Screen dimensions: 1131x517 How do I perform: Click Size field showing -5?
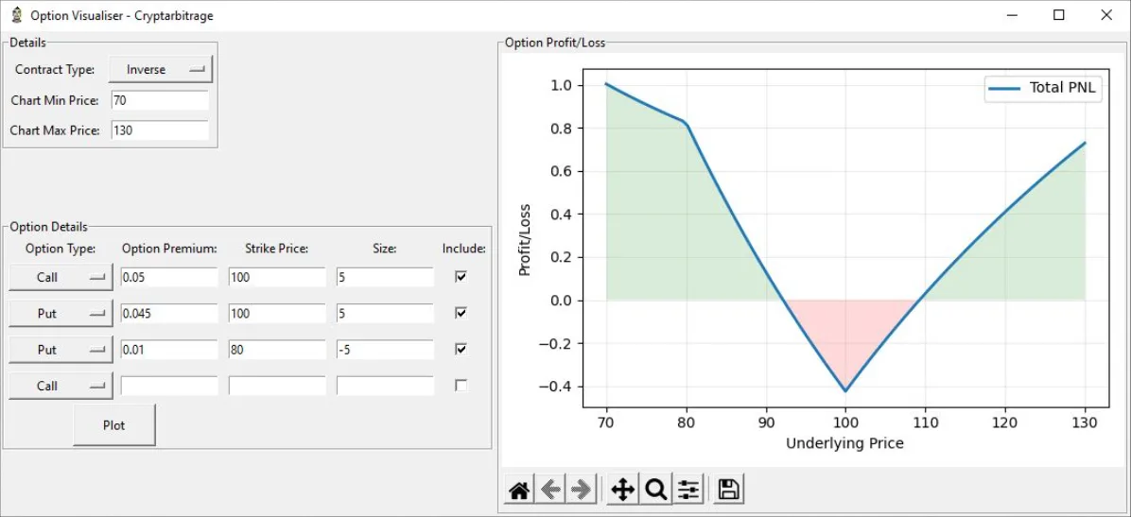pyautogui.click(x=385, y=349)
